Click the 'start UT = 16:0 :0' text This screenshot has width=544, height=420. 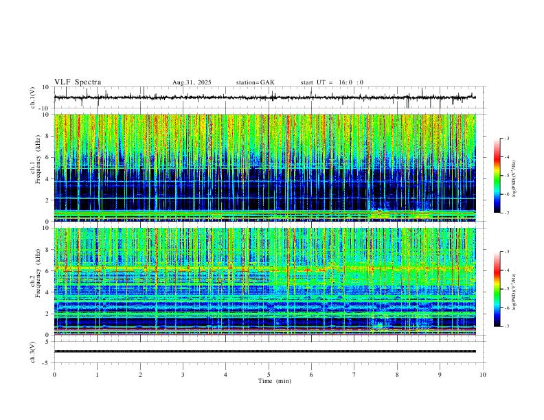click(332, 82)
